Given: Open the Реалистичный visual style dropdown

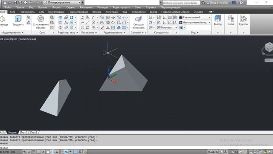Looking at the screenshot, I should pyautogui.click(x=209, y=17).
